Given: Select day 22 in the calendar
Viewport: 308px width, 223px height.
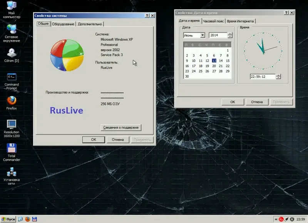Looking at the screenshot, I should click(x=228, y=66).
